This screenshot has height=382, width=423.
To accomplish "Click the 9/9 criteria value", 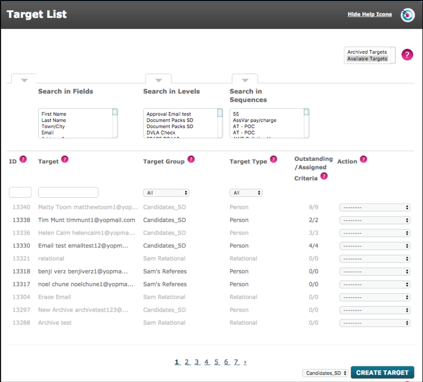I will (x=314, y=207).
